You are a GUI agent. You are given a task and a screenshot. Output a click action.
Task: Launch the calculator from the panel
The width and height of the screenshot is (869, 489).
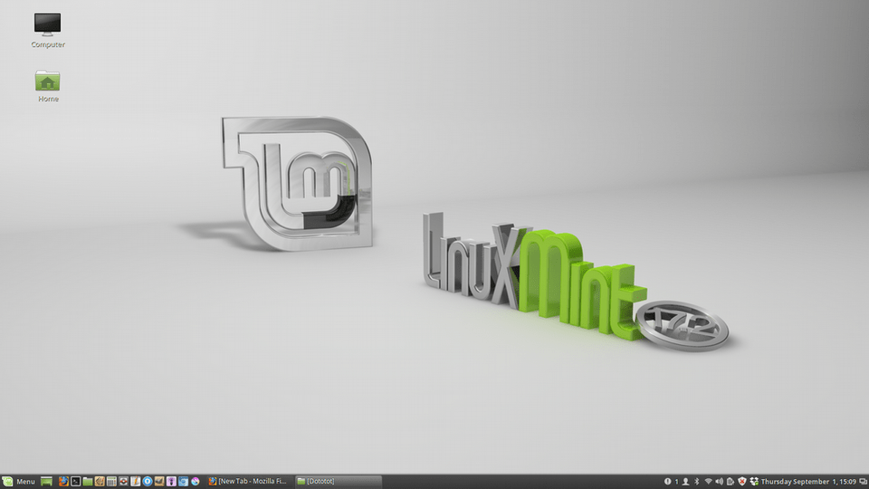pos(111,481)
